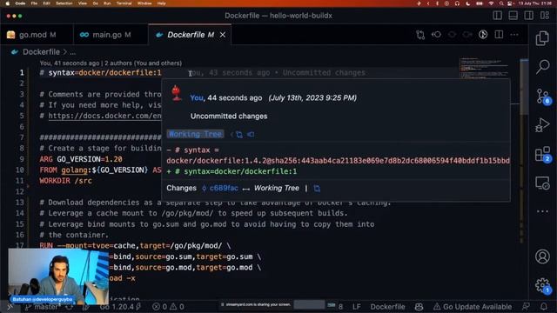Image resolution: width=557 pixels, height=313 pixels.
Task: Open Spotlight search in macOS menu bar
Action: click(501, 3)
